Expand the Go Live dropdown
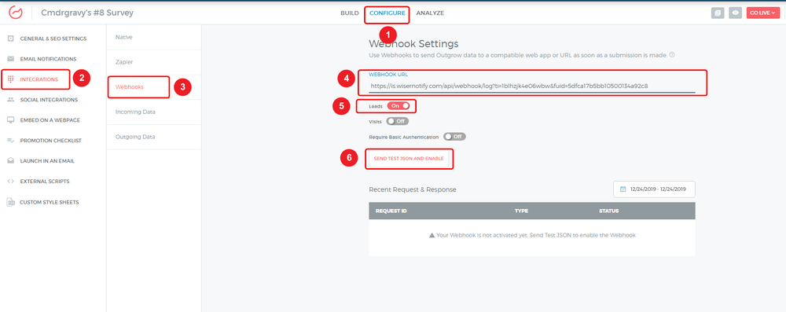Viewport: 786px width, 312px height. 763,13
